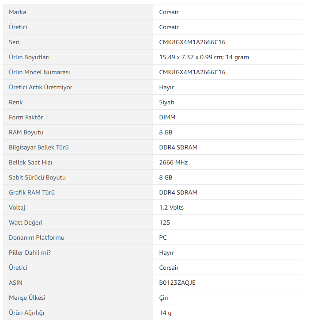Select the 14 g weight value
The image size is (325, 325).
point(165,313)
